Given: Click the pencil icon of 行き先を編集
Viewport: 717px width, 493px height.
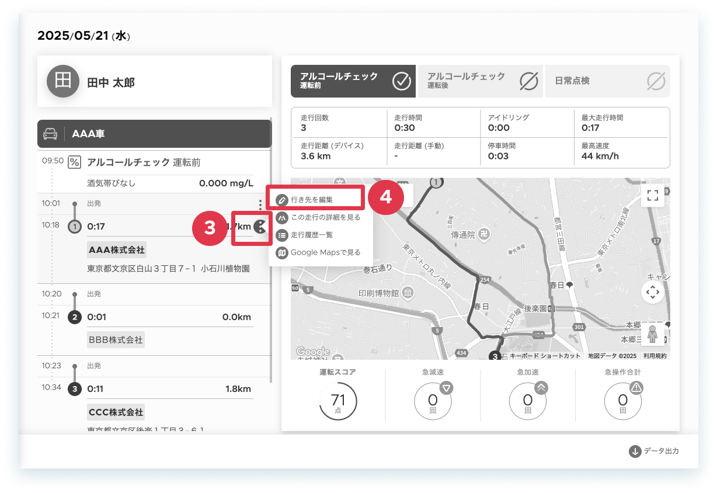Looking at the screenshot, I should click(282, 200).
